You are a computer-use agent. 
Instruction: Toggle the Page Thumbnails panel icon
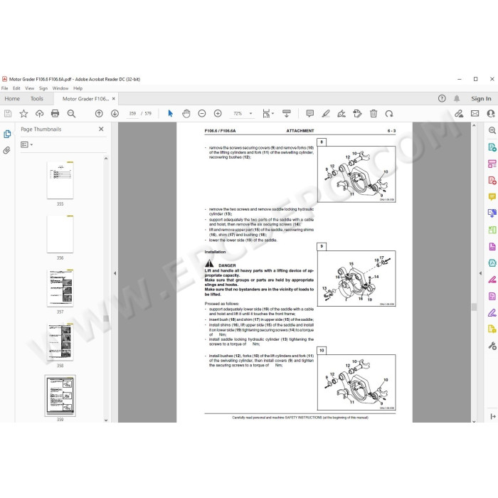(x=7, y=134)
